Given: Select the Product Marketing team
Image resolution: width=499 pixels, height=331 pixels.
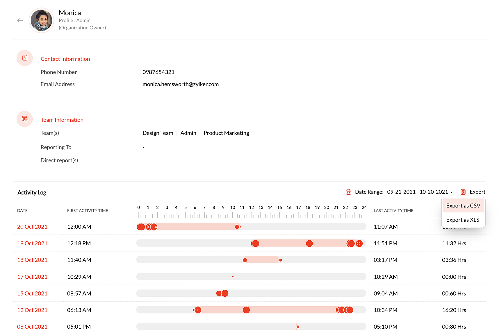Looking at the screenshot, I should coord(226,133).
